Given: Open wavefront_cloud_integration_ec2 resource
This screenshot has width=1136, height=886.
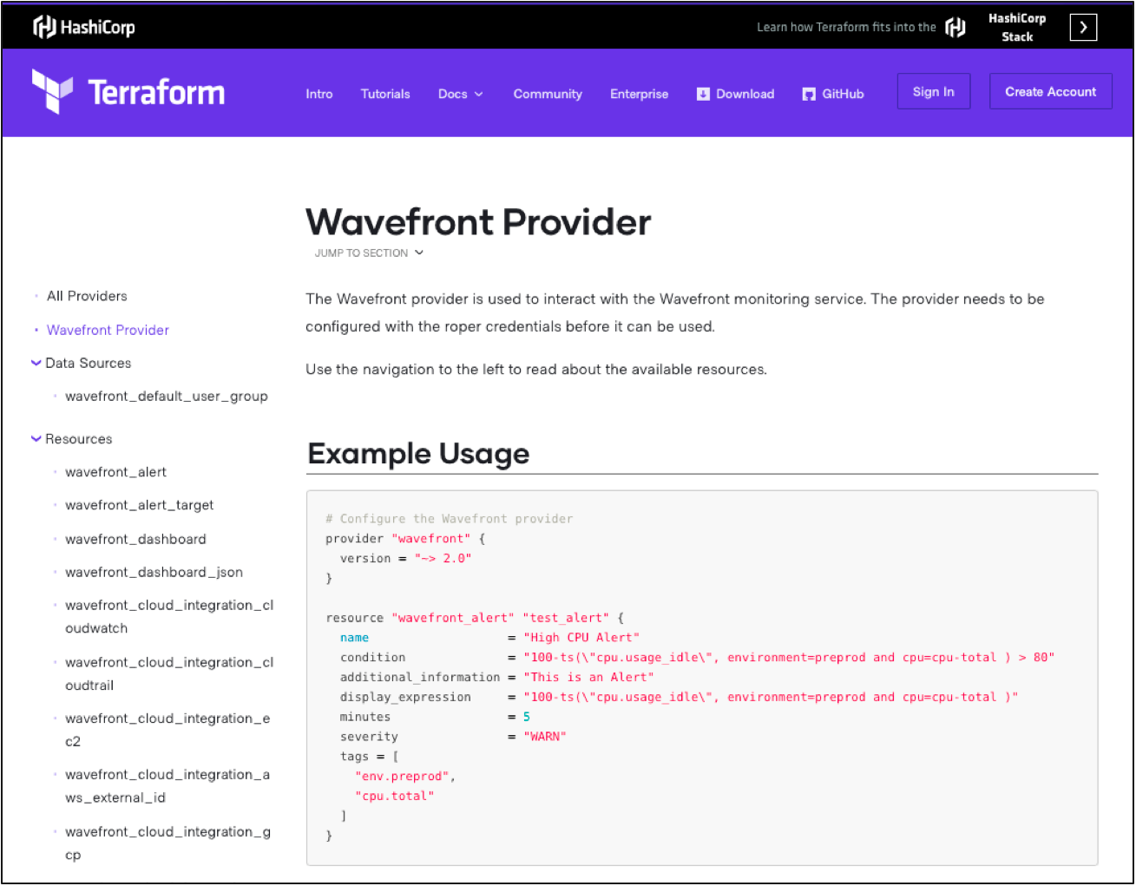Looking at the screenshot, I should tap(167, 730).
